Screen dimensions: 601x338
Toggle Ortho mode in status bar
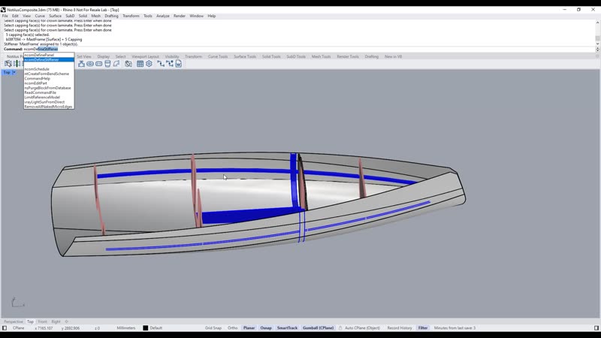coord(232,328)
